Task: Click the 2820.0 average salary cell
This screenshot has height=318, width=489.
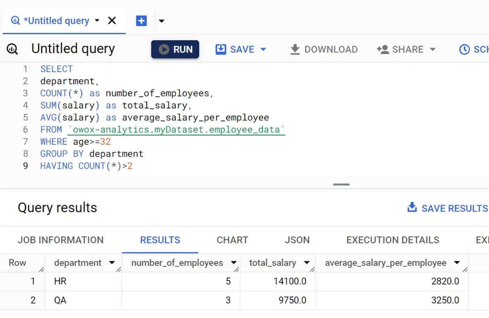Action: 392,282
